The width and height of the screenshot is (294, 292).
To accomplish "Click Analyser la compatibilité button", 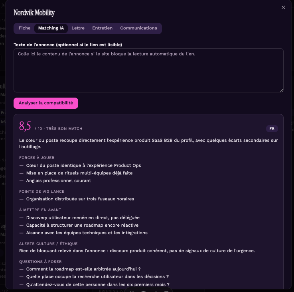I will coord(46,103).
